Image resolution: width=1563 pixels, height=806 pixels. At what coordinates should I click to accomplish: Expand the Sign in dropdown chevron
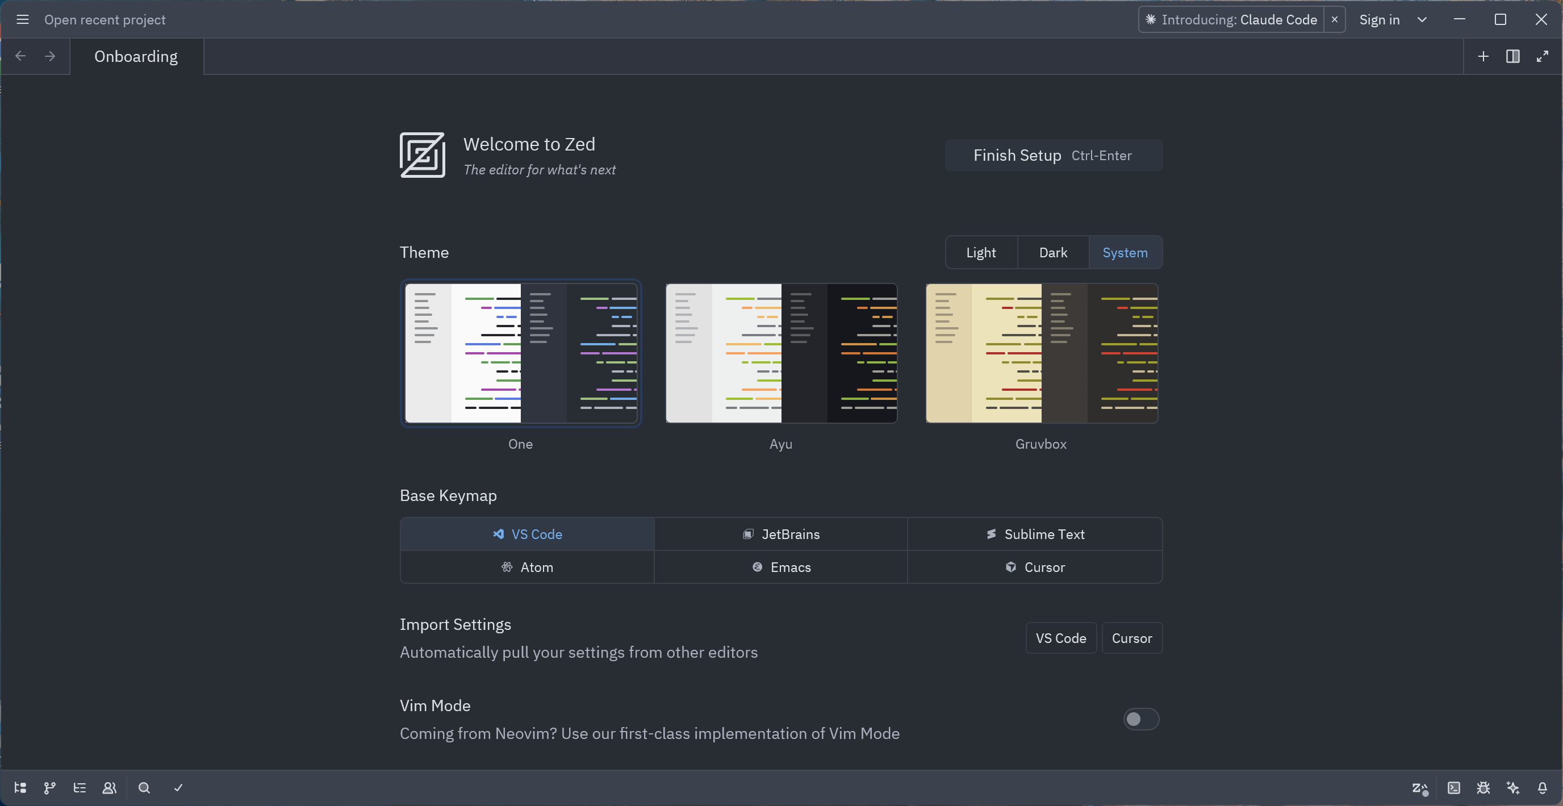coord(1422,20)
